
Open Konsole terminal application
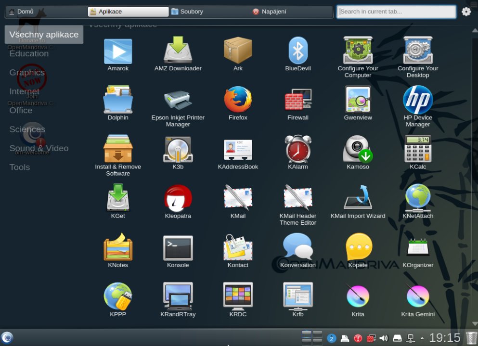pos(178,249)
